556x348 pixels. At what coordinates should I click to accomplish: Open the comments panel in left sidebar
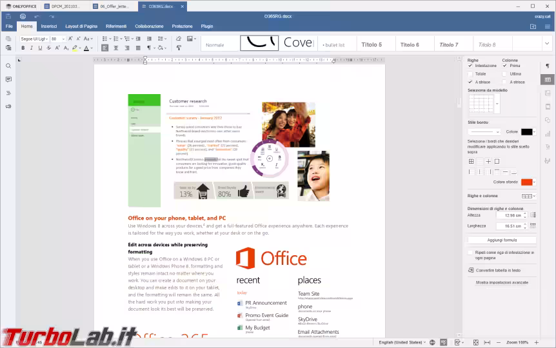[x=8, y=79]
